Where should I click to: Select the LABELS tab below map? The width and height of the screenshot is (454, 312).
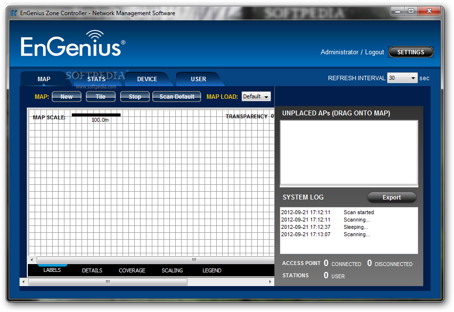coord(52,270)
